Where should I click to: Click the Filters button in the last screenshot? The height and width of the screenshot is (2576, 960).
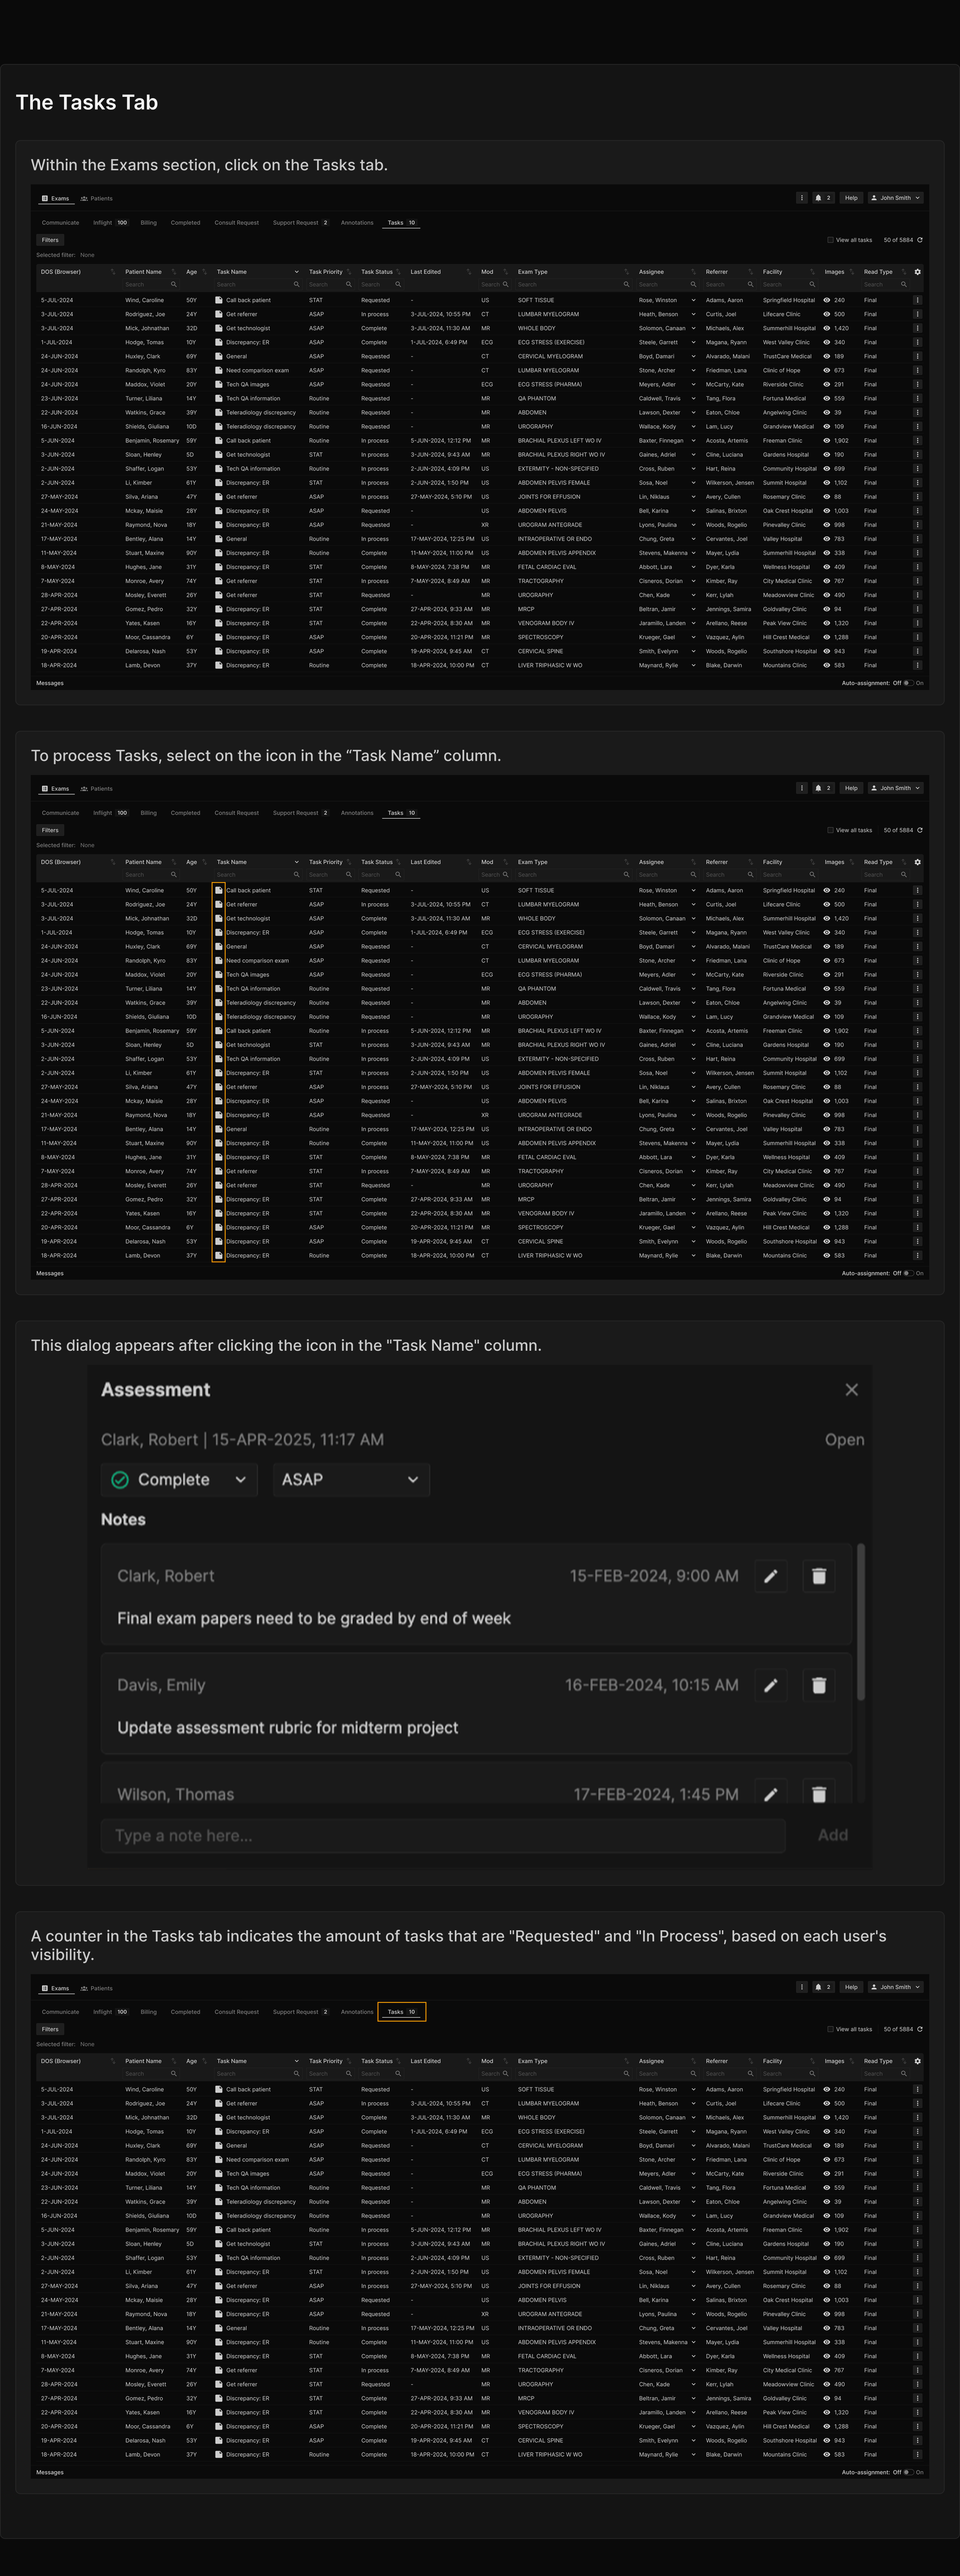click(x=50, y=2029)
